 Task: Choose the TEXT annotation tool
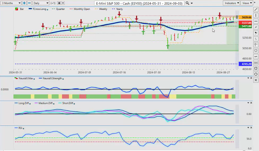[x=256, y=62]
